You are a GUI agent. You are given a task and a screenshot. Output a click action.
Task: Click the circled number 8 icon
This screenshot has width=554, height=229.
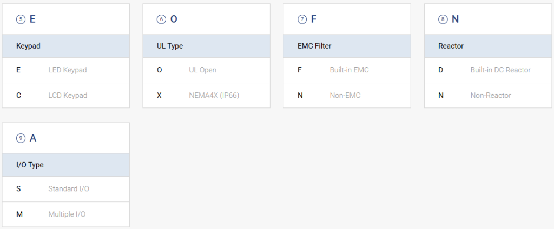pyautogui.click(x=443, y=19)
